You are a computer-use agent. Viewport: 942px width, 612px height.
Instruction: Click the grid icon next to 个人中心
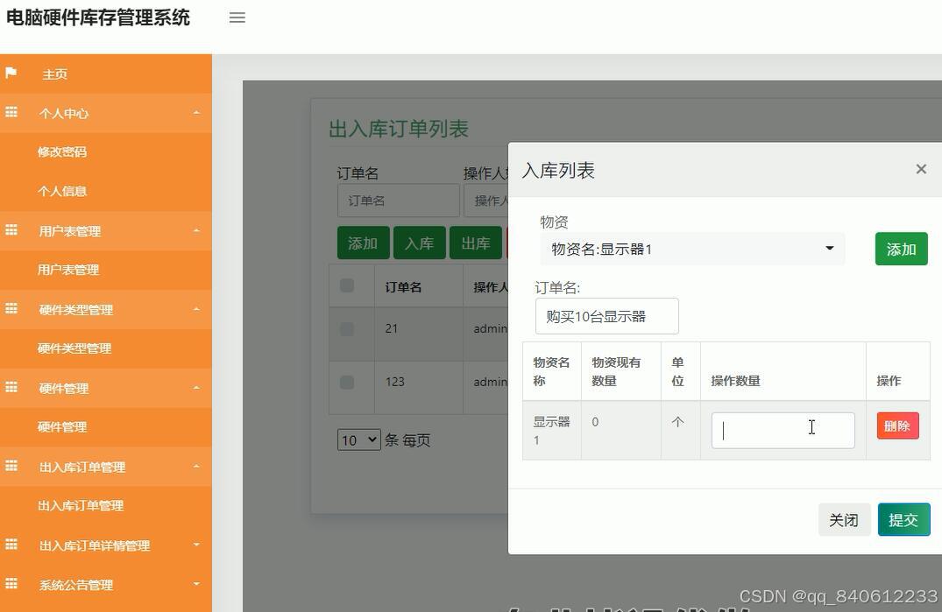click(x=12, y=113)
